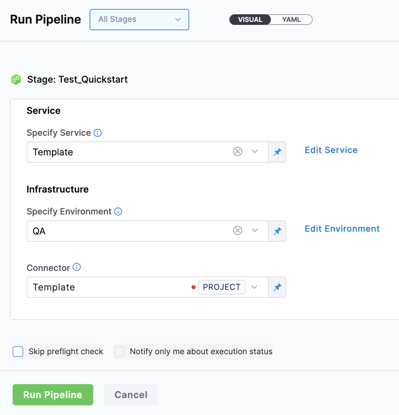Click the green Test_Quickstart stage icon

16,80
